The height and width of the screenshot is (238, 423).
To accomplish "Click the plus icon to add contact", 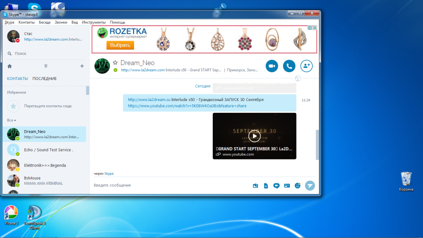I will click(x=82, y=66).
